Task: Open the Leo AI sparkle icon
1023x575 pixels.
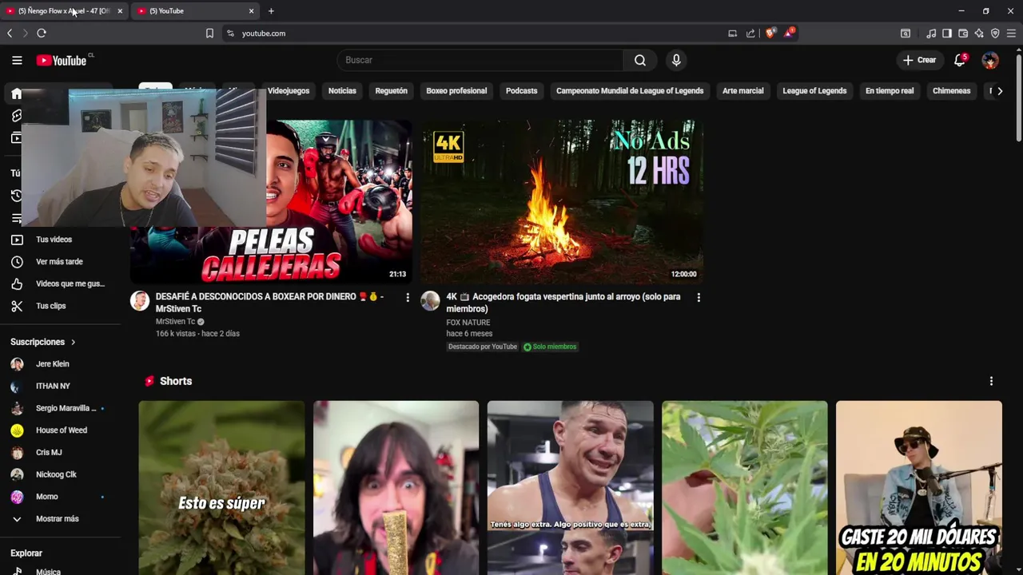Action: pos(979,33)
